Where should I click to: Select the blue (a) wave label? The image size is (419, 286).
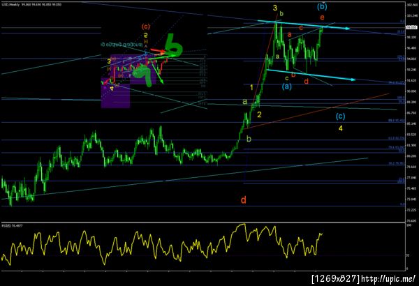pyautogui.click(x=287, y=86)
